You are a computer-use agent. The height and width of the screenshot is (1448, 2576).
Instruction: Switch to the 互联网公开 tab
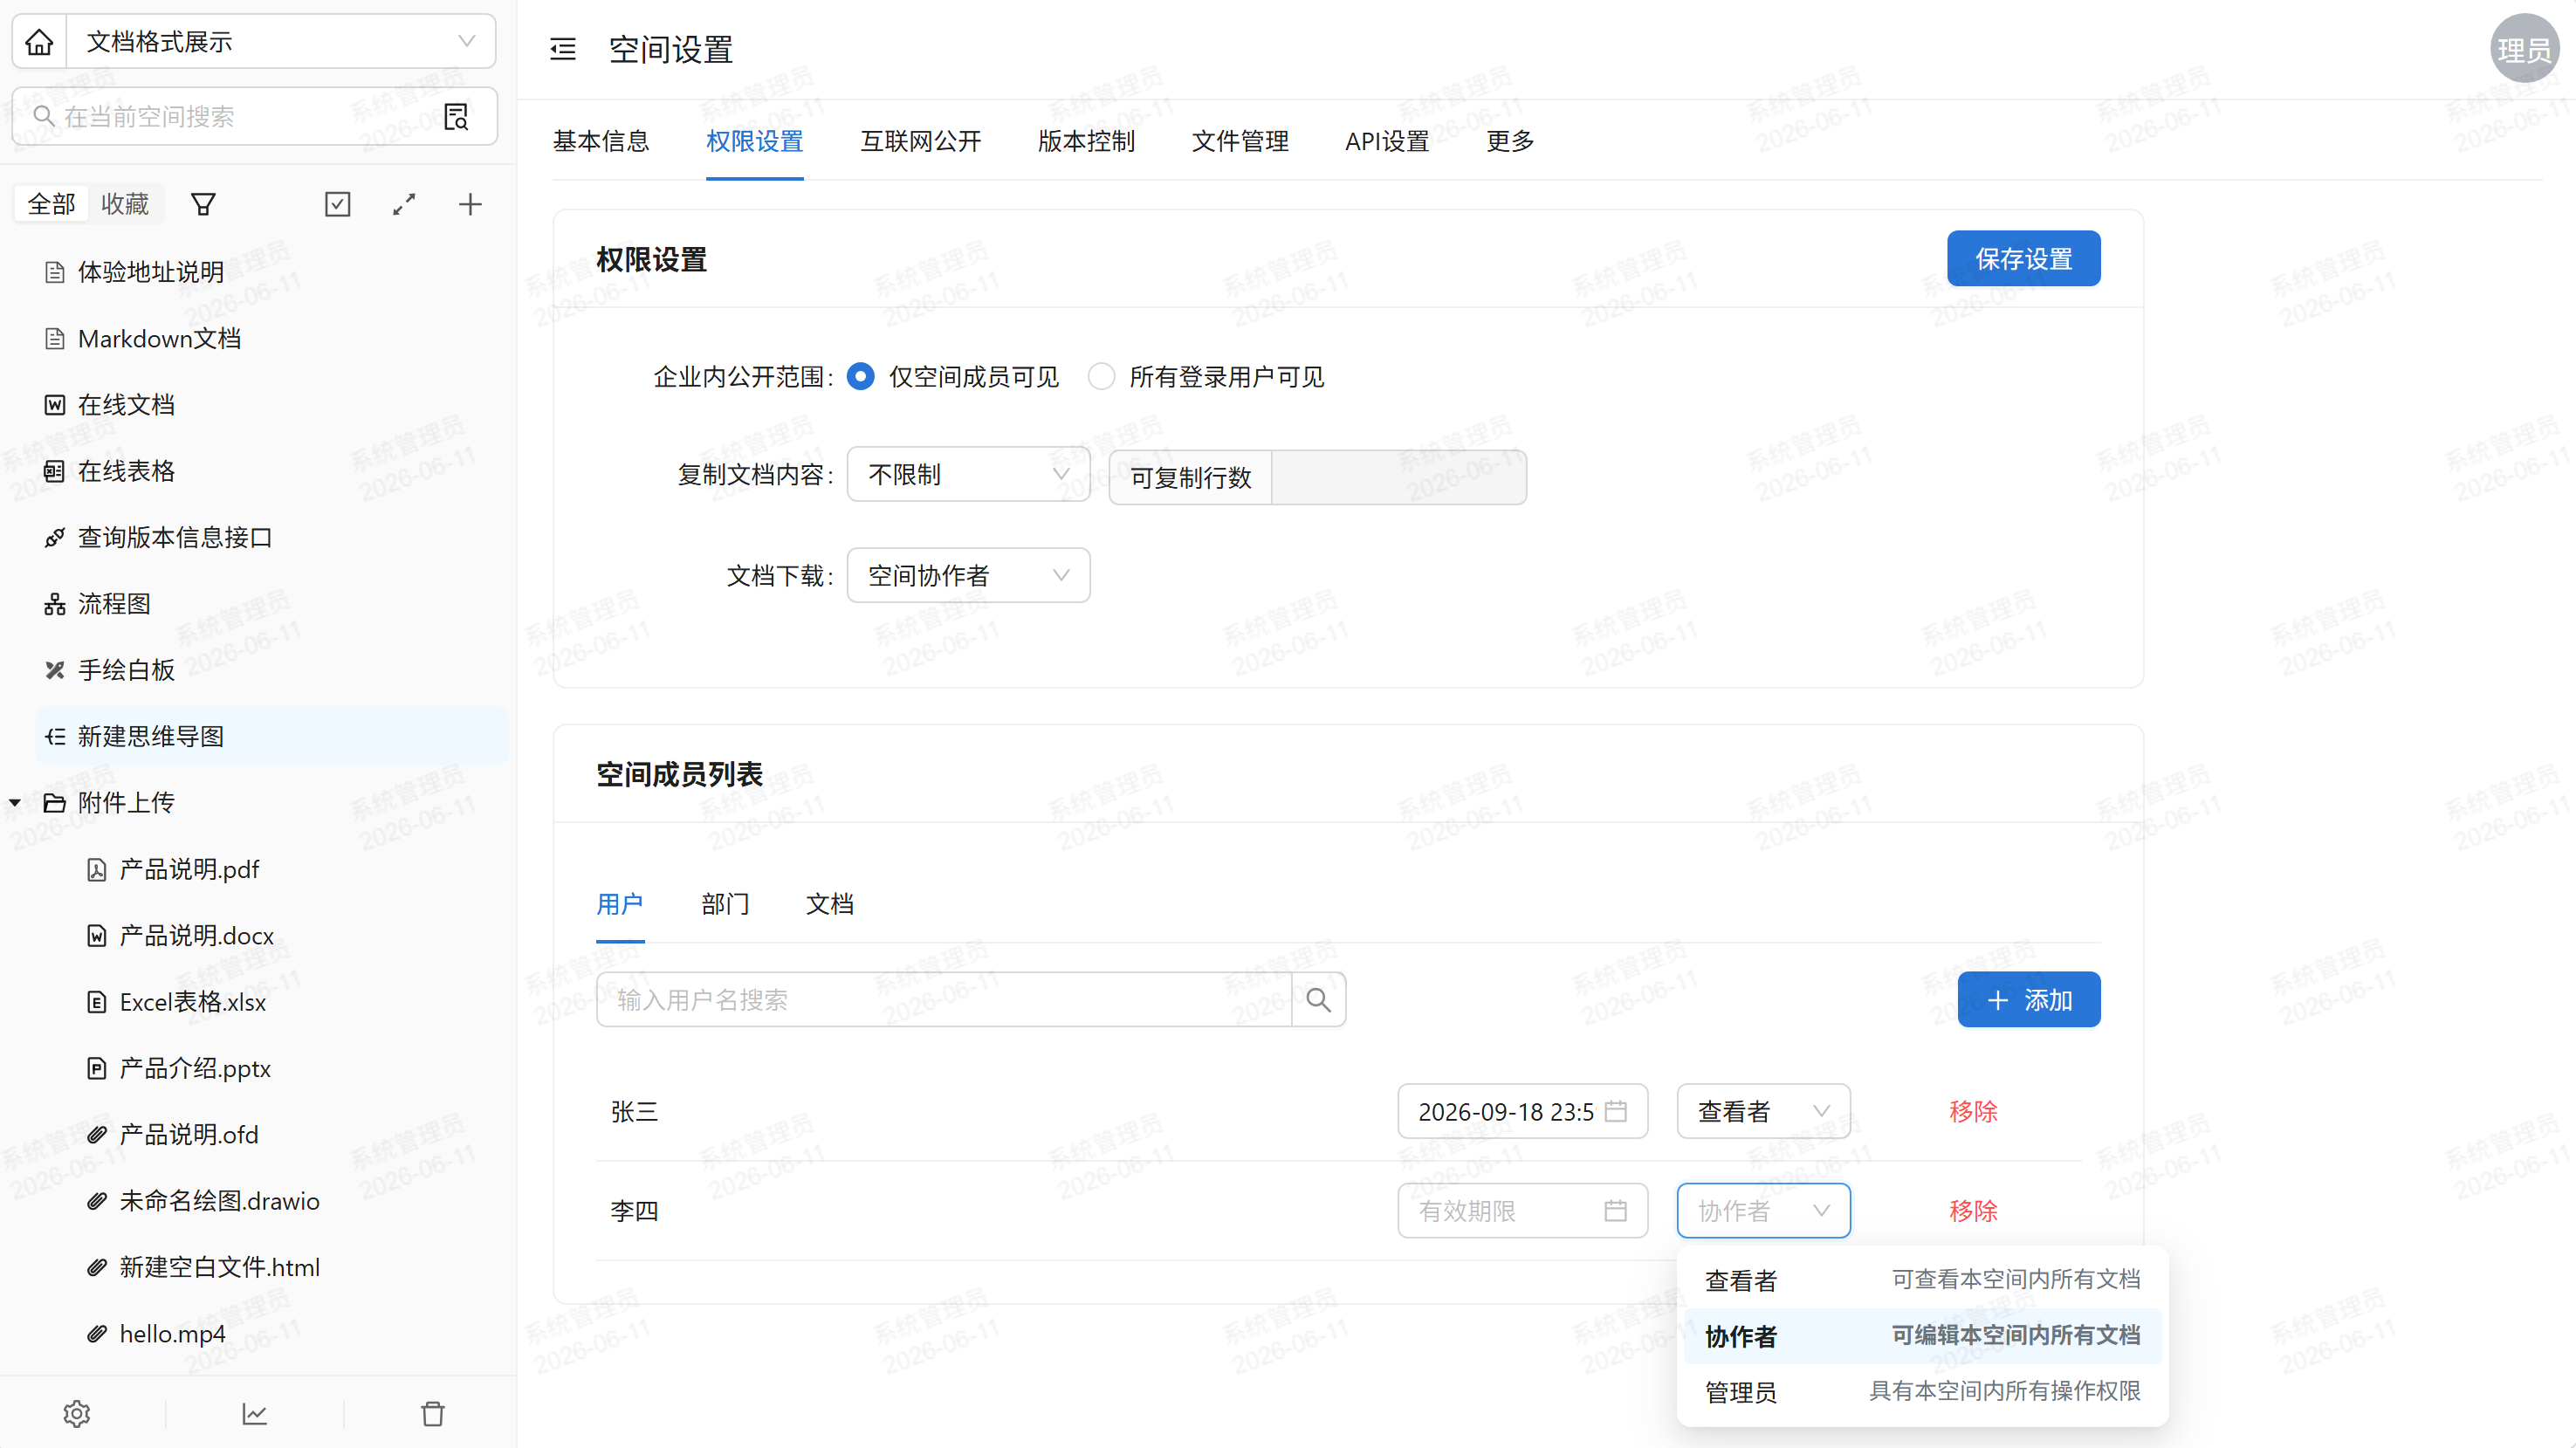click(921, 142)
